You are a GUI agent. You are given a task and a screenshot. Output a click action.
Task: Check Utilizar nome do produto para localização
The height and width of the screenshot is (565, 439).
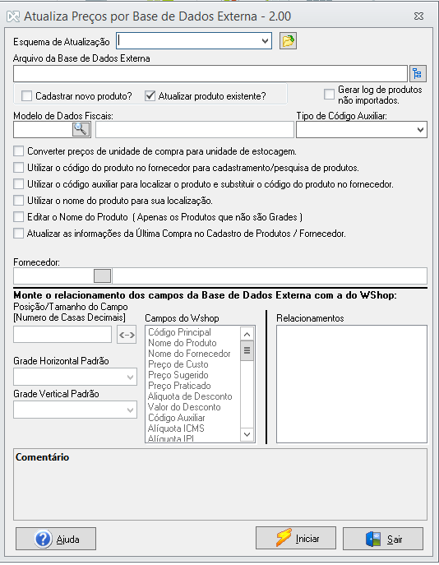18,201
